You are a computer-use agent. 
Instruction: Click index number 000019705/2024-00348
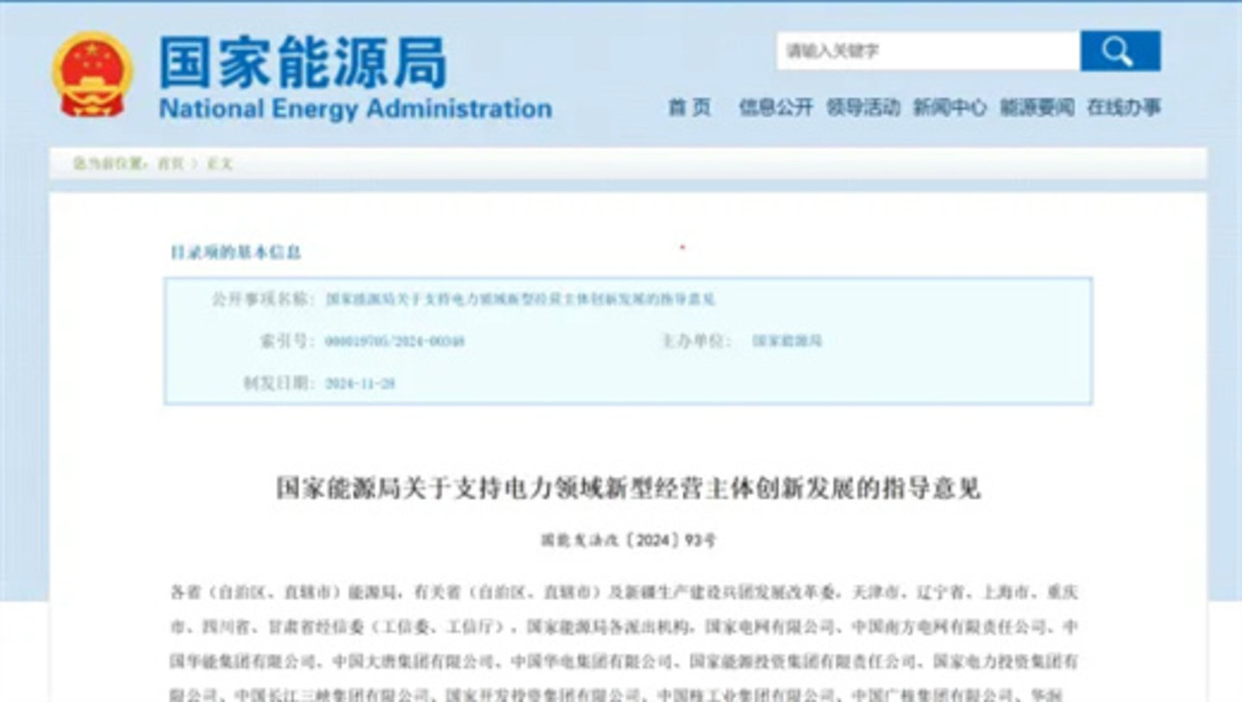(x=394, y=341)
